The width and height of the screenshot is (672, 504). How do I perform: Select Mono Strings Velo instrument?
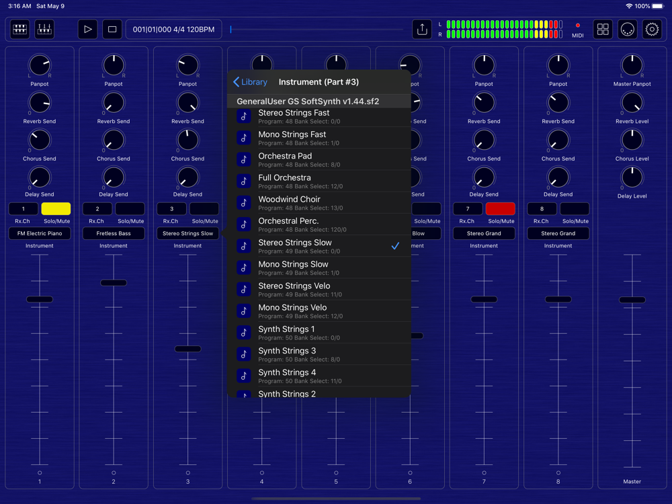[x=319, y=310]
